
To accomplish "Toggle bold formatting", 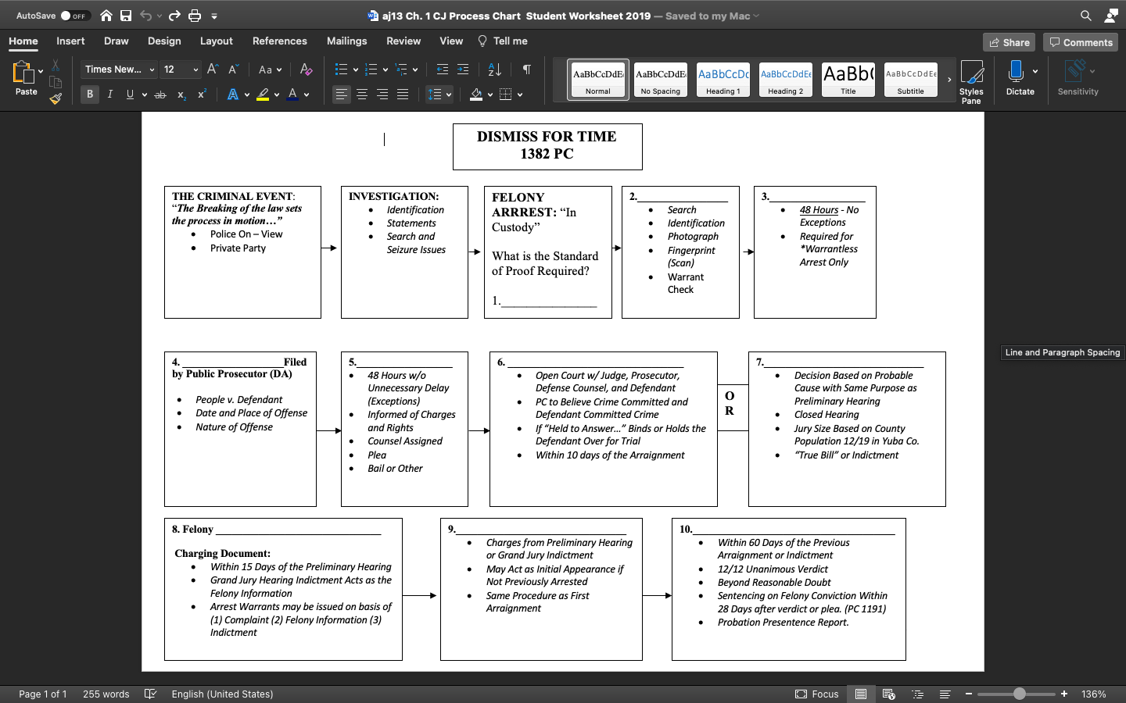I will 90,94.
